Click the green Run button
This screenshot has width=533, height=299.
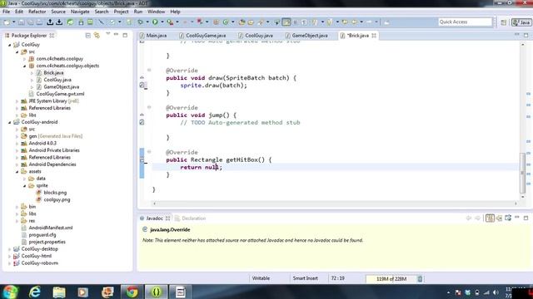[x=155, y=22]
